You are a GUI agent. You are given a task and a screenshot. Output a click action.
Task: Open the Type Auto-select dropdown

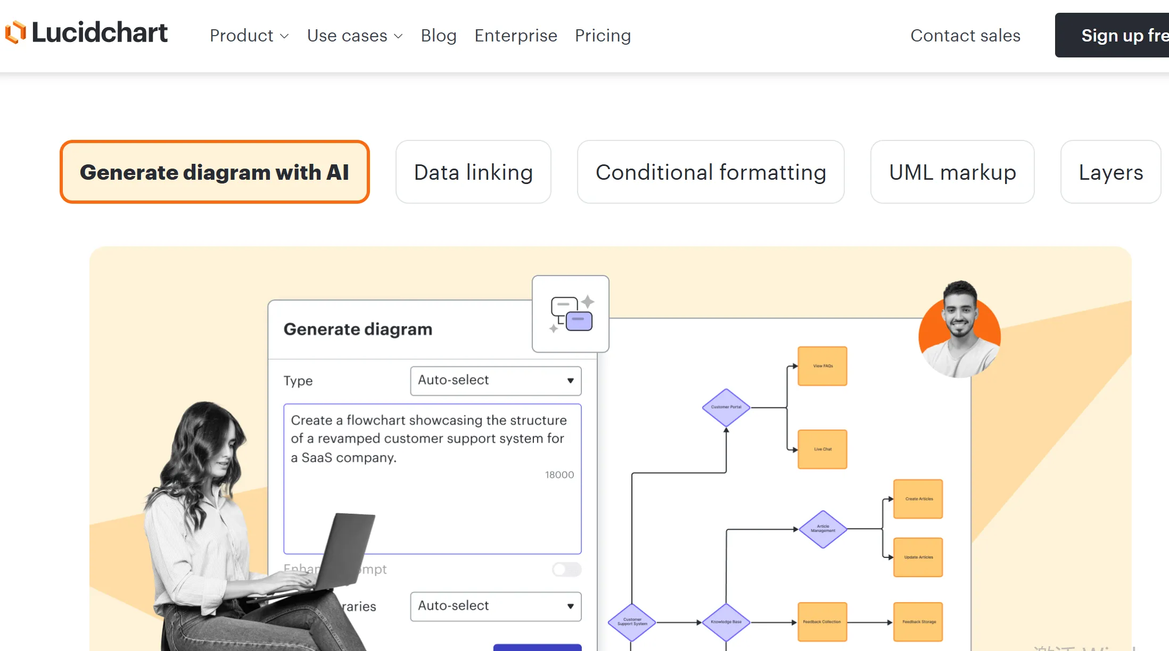pos(496,381)
